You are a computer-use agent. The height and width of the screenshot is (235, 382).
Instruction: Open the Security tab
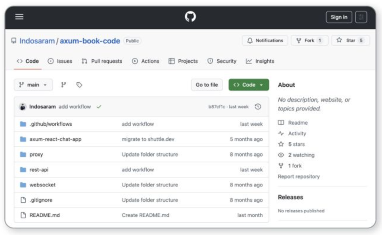coord(222,61)
